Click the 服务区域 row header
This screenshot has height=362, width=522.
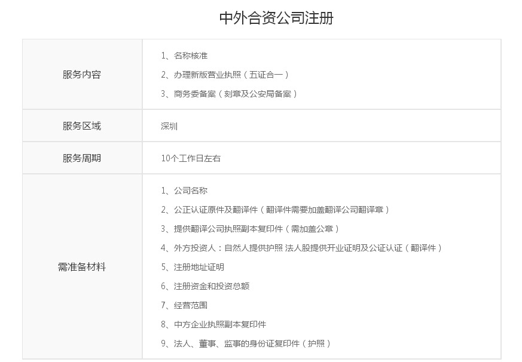tap(82, 126)
